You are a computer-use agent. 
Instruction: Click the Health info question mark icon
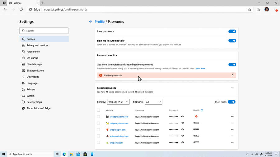click(202, 110)
